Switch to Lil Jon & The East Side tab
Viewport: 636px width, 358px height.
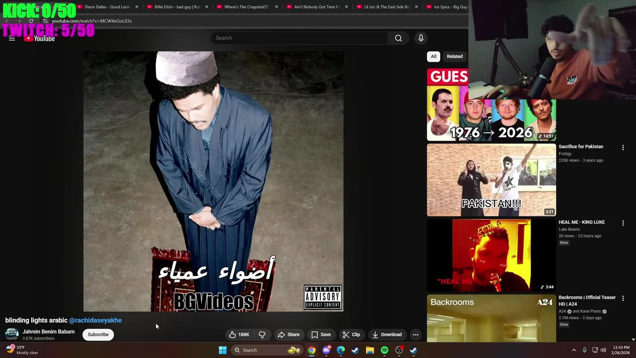point(386,7)
